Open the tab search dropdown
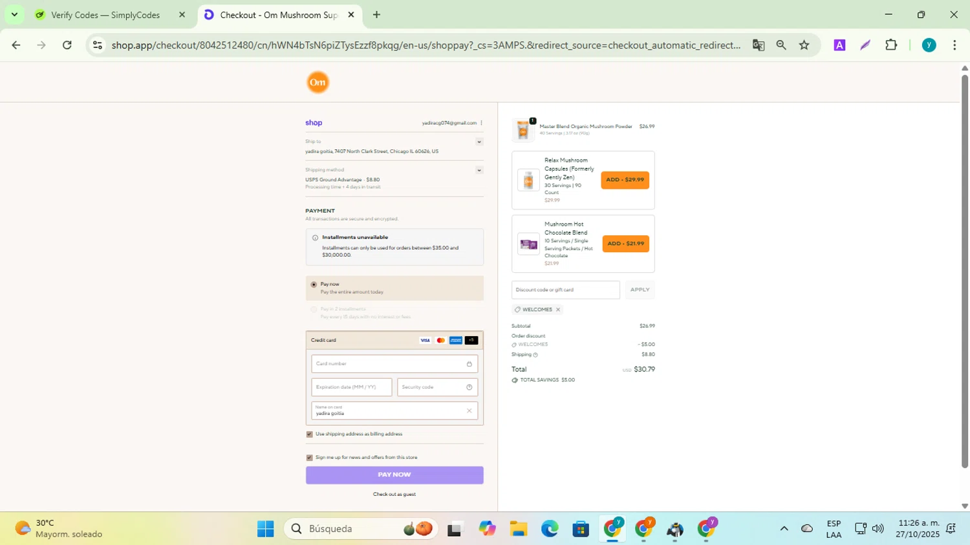The image size is (970, 545). click(14, 15)
